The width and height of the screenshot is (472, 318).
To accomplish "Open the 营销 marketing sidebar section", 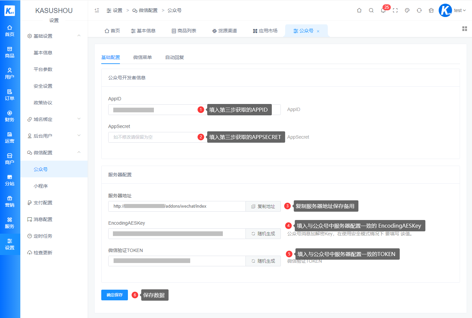I will 10,202.
